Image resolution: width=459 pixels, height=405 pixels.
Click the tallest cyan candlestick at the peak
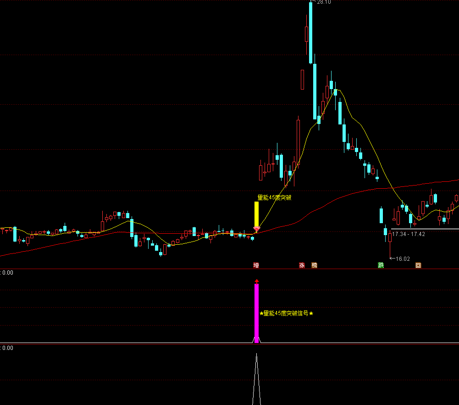pos(311,32)
